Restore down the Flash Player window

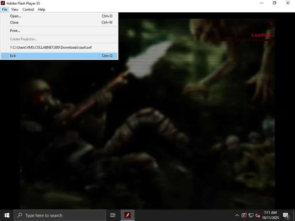click(275, 3)
